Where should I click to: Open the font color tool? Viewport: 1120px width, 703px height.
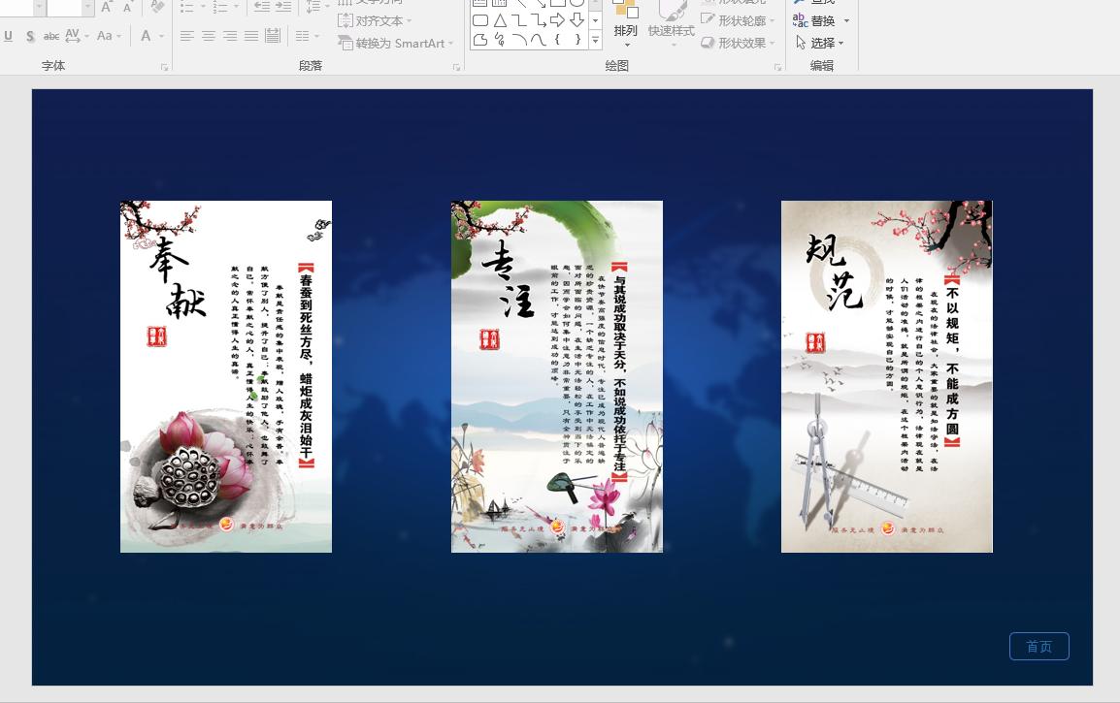pyautogui.click(x=147, y=36)
